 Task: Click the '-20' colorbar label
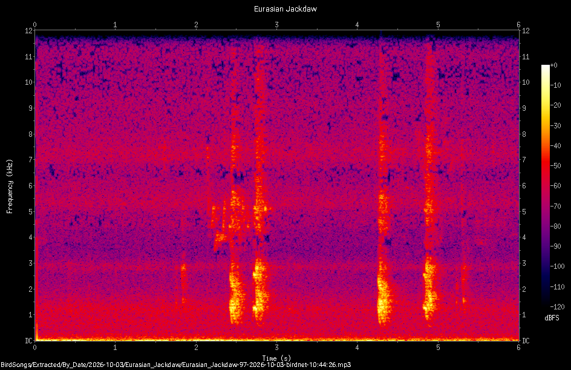click(555, 105)
